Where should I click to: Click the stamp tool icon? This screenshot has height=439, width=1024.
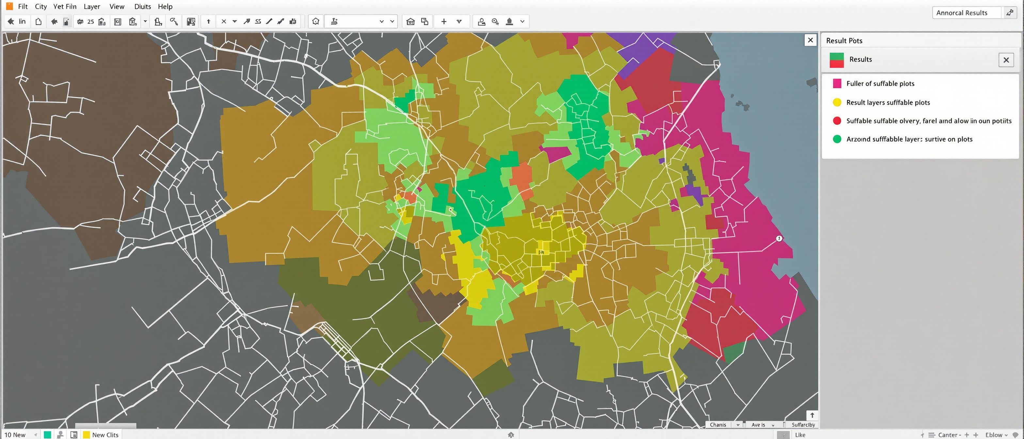click(x=158, y=22)
